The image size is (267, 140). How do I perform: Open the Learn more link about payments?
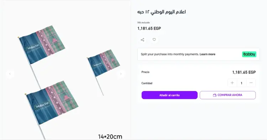pos(208,54)
